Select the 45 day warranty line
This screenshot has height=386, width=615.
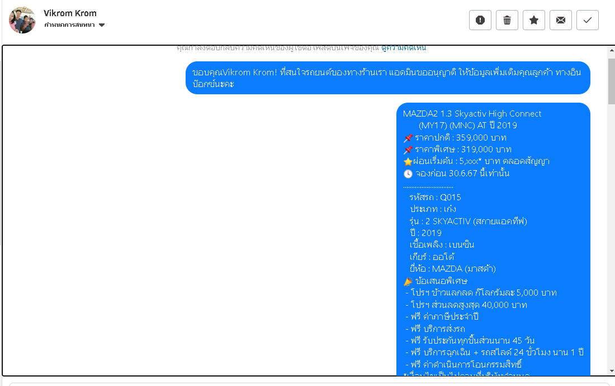[470, 341]
